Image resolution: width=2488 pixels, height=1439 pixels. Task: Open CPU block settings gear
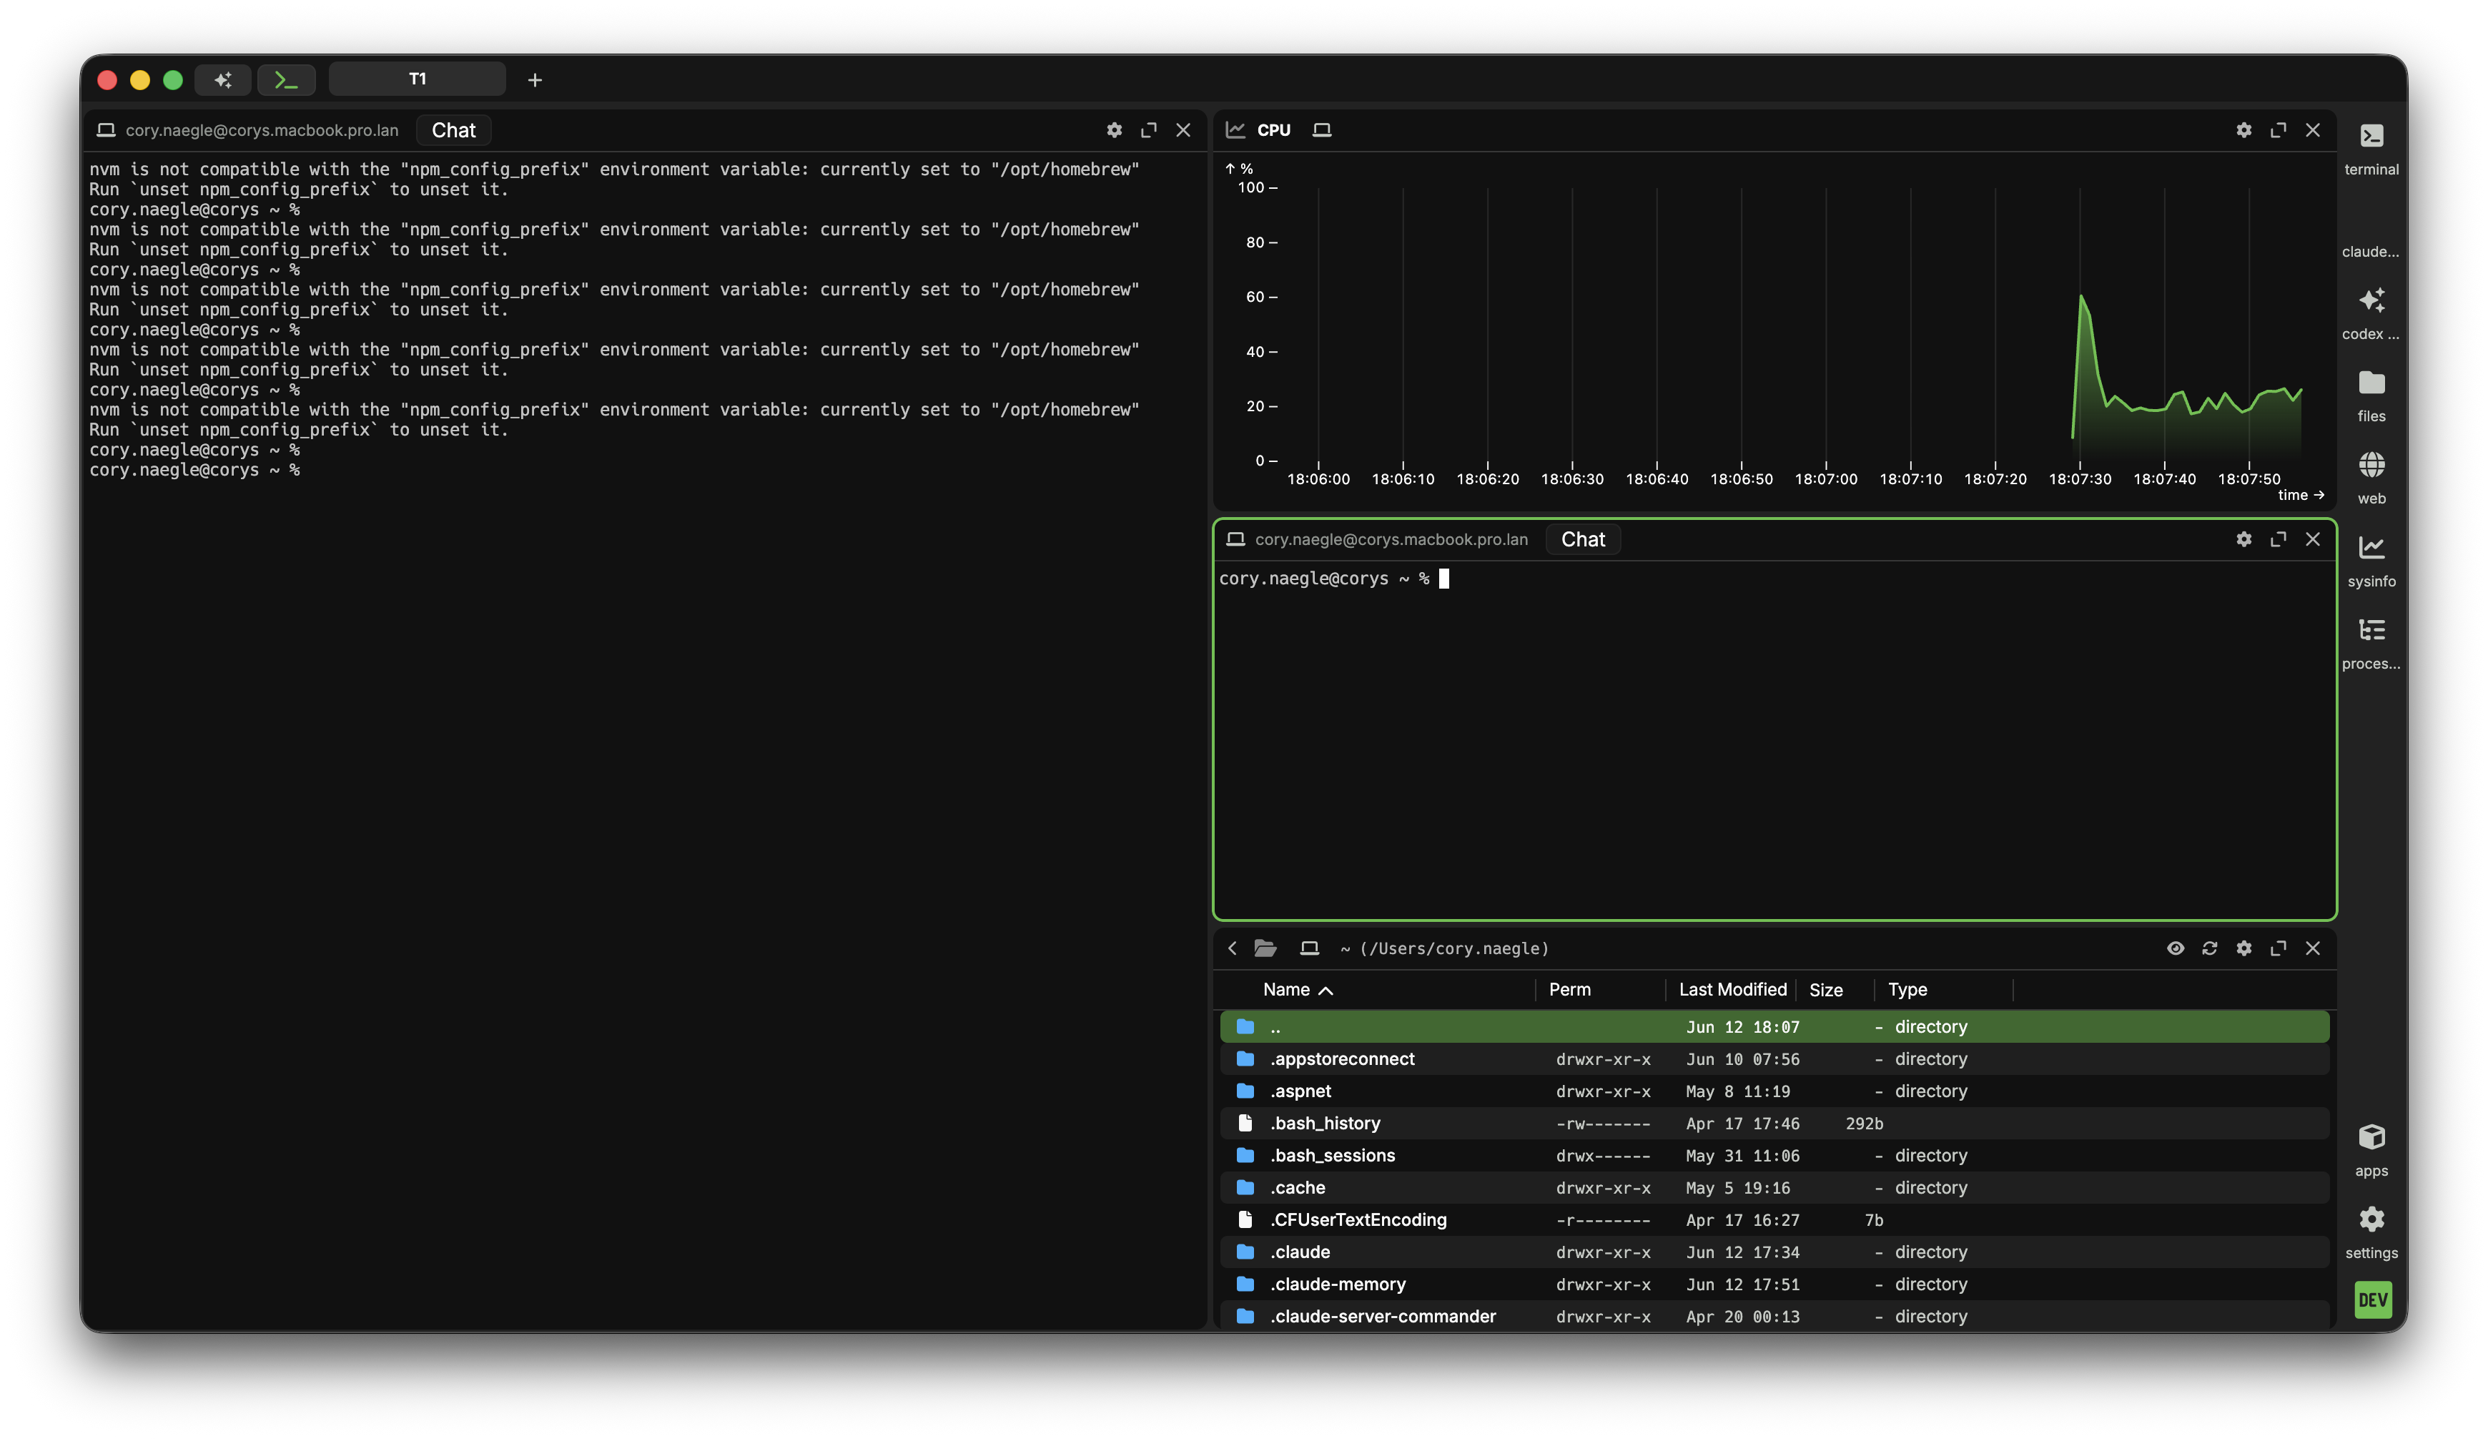click(2243, 130)
